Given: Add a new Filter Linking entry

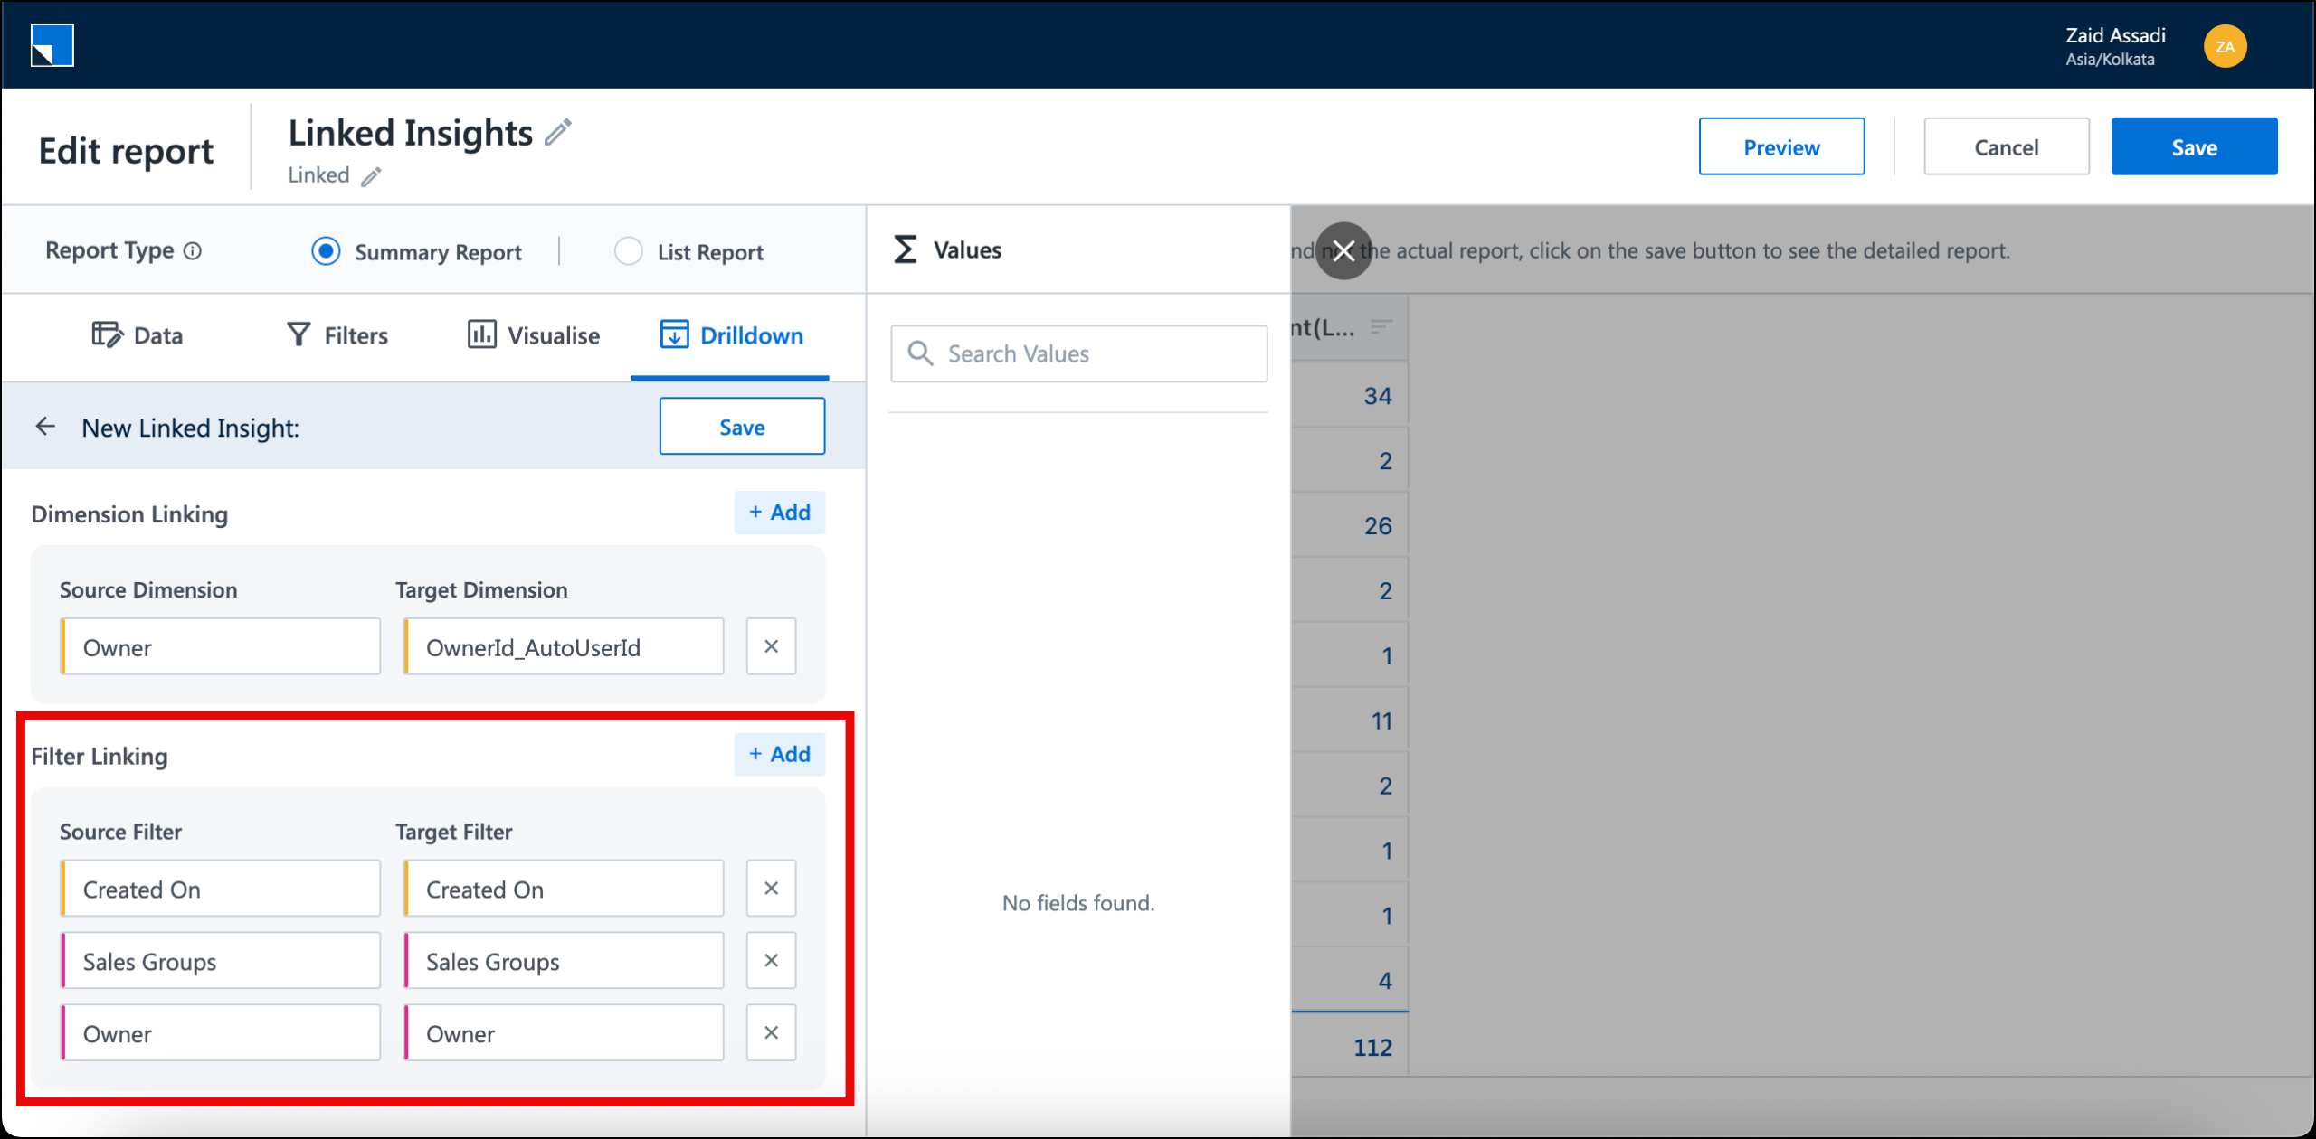Looking at the screenshot, I should click(779, 753).
